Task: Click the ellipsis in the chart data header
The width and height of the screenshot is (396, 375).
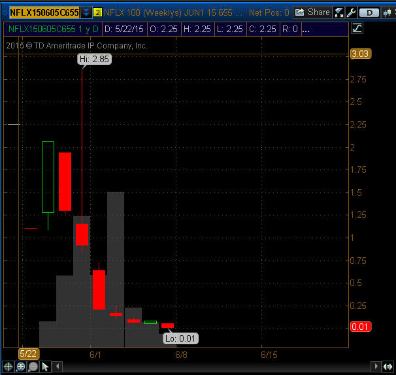Action: pyautogui.click(x=306, y=29)
